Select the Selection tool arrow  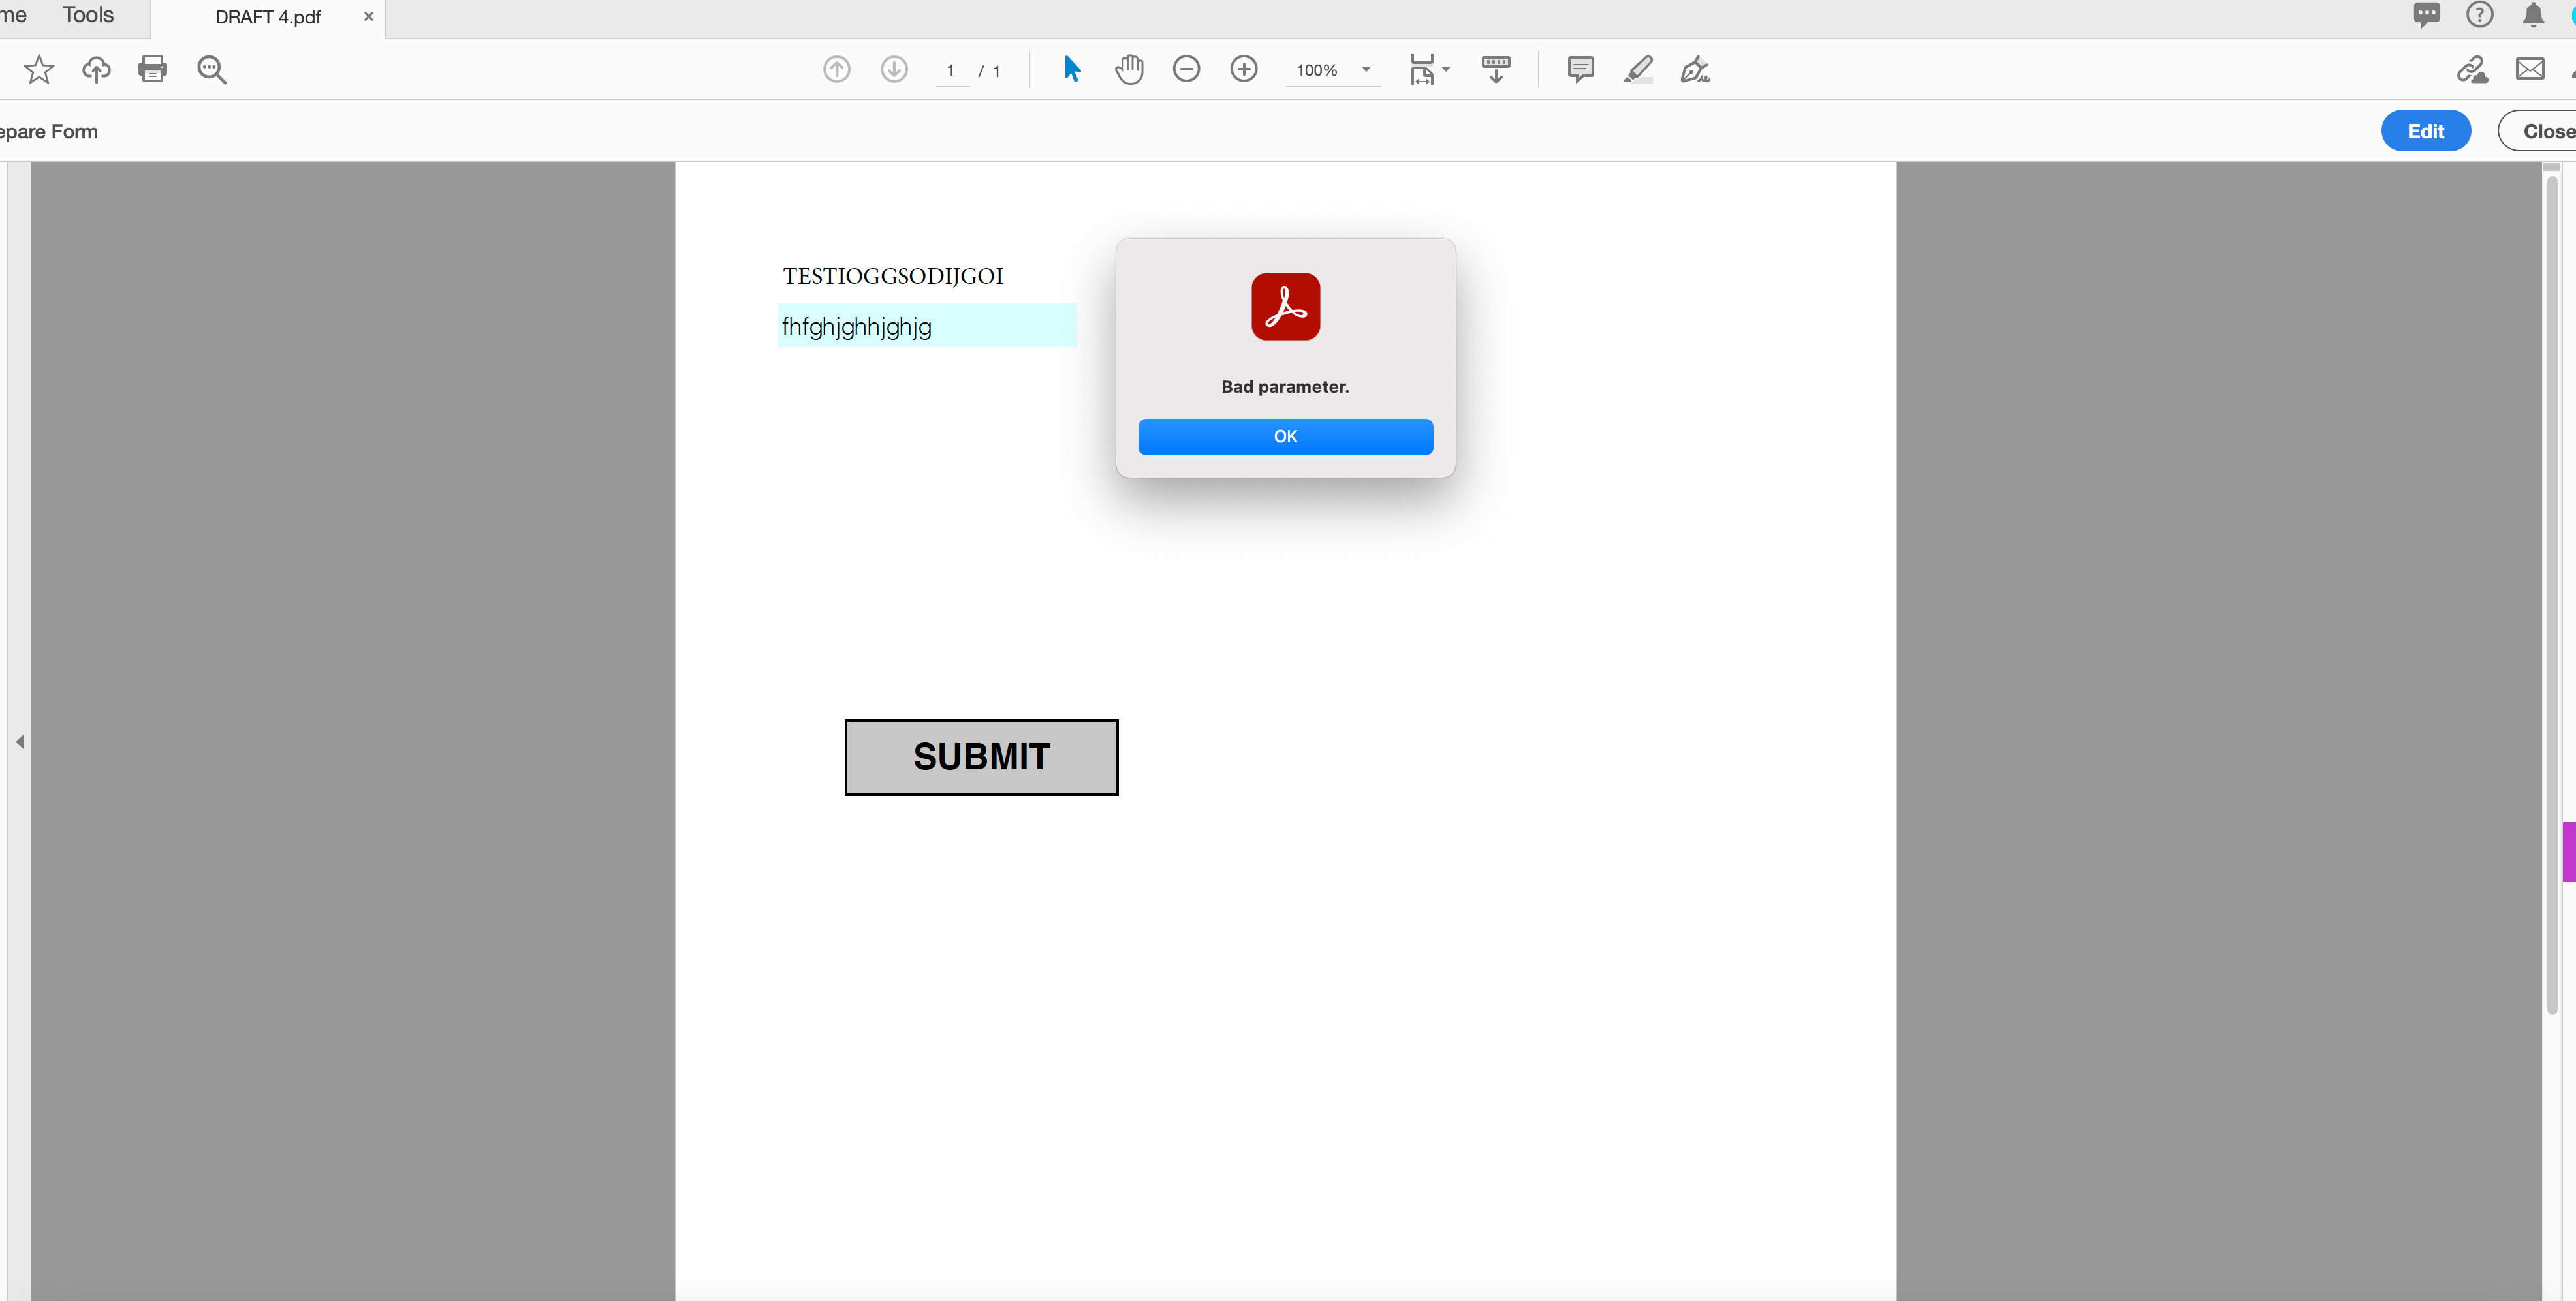1071,69
